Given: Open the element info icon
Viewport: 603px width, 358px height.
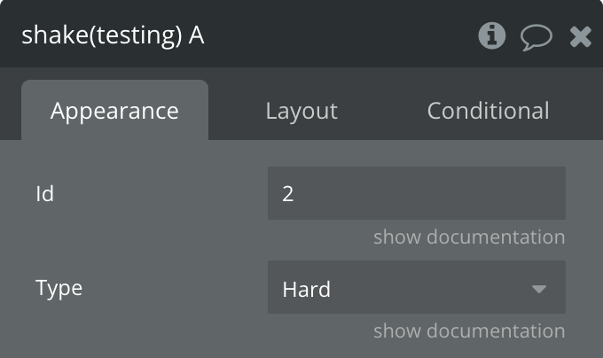Looking at the screenshot, I should [491, 35].
